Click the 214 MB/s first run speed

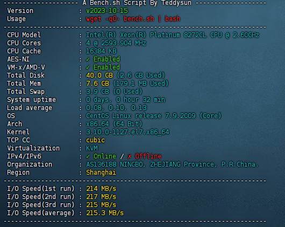pyautogui.click(x=101, y=189)
